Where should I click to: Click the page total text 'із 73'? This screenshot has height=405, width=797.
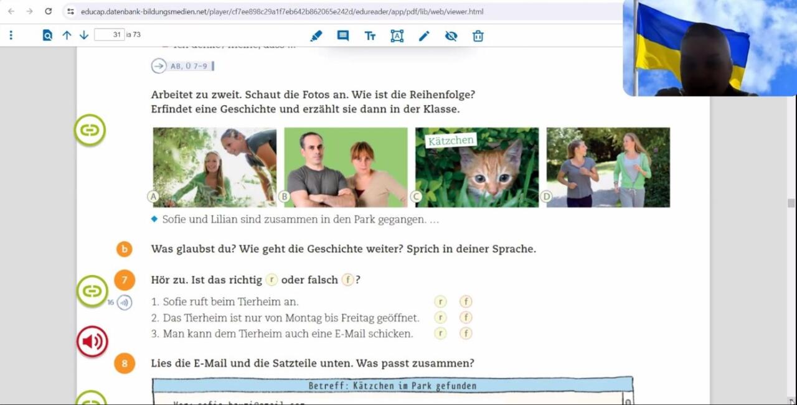click(133, 35)
